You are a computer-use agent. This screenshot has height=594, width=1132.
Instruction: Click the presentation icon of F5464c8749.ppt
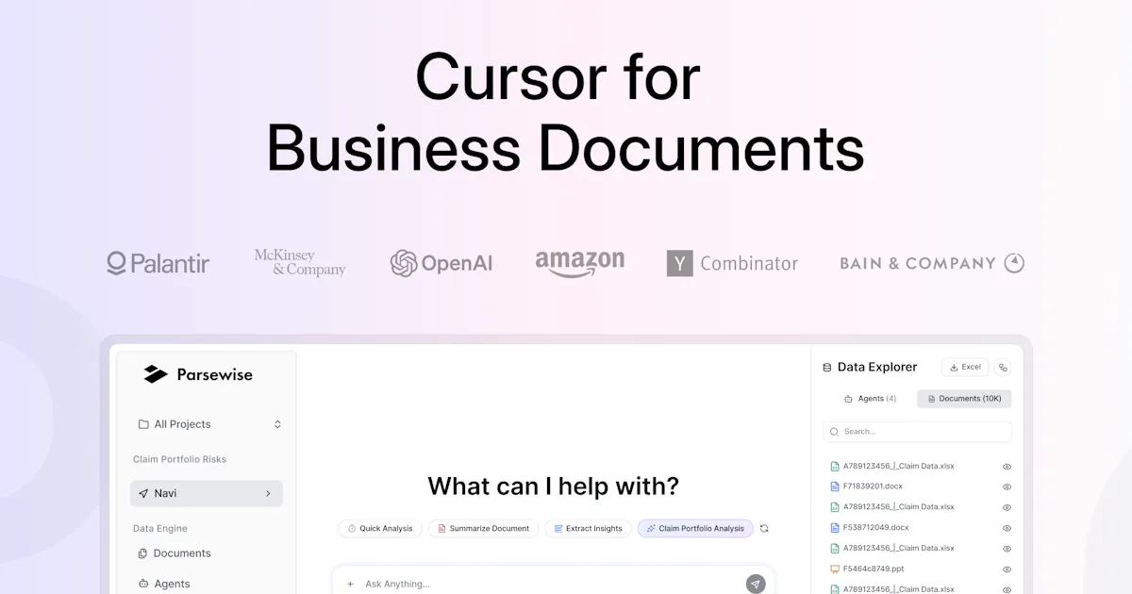pos(834,569)
